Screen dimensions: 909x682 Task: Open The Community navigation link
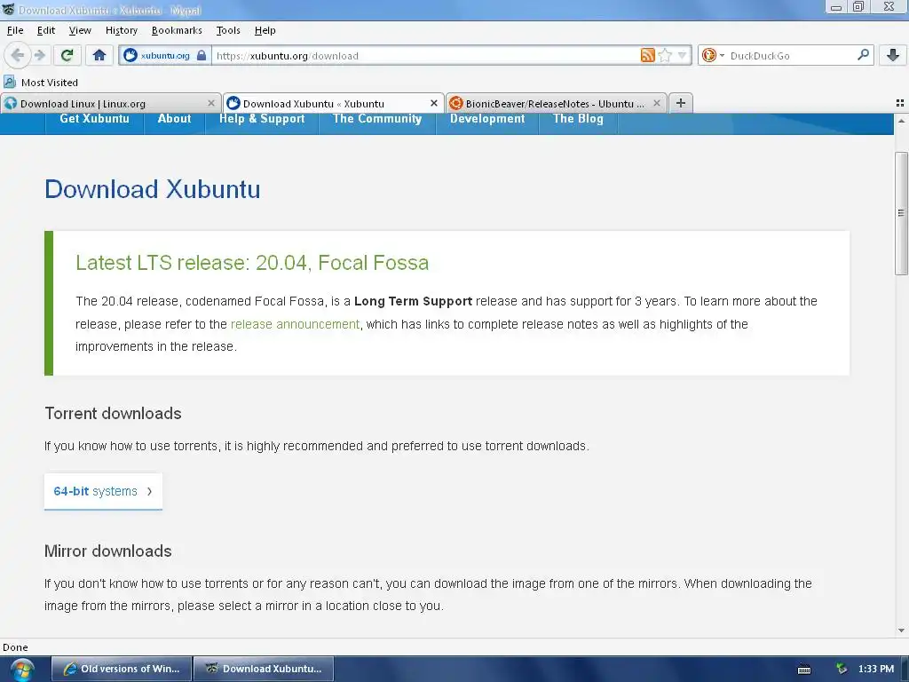tap(377, 119)
